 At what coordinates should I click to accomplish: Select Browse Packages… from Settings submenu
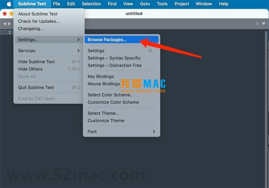[x=121, y=39]
